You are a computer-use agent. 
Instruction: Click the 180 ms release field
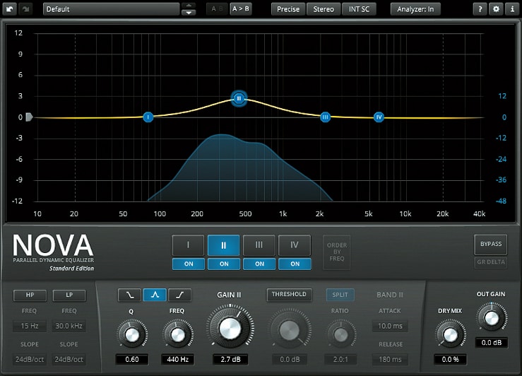coord(390,359)
